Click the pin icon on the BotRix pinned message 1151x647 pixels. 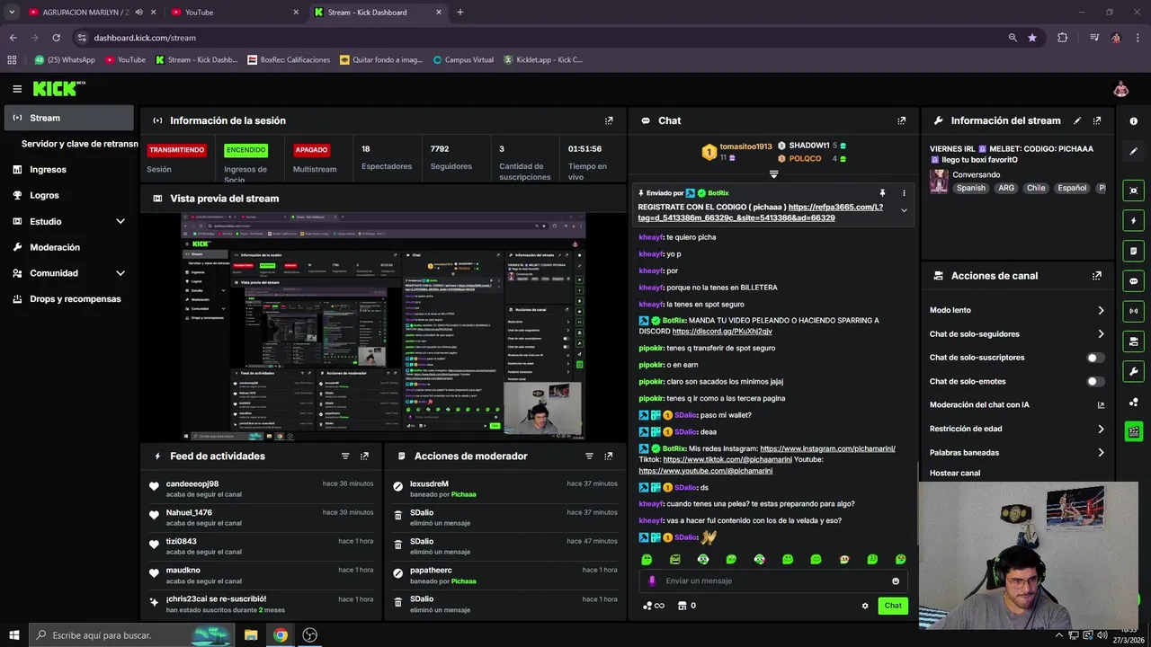point(882,192)
